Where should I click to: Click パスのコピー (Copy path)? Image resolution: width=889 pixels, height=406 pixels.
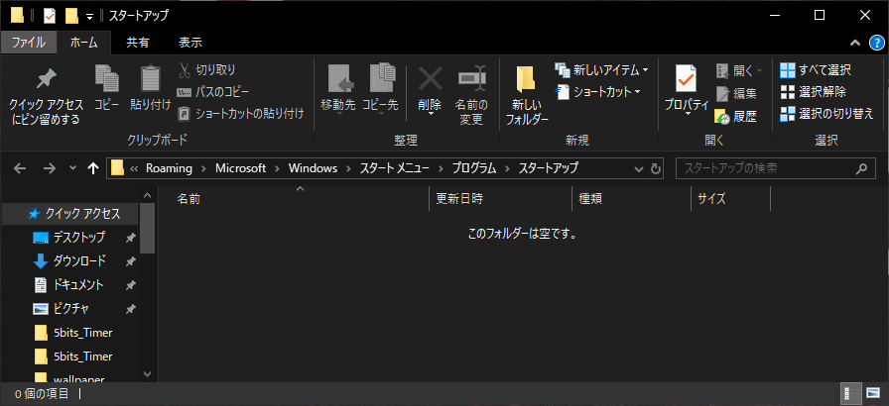(213, 92)
